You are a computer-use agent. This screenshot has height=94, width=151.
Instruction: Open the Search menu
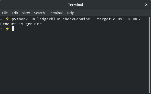(39, 13)
